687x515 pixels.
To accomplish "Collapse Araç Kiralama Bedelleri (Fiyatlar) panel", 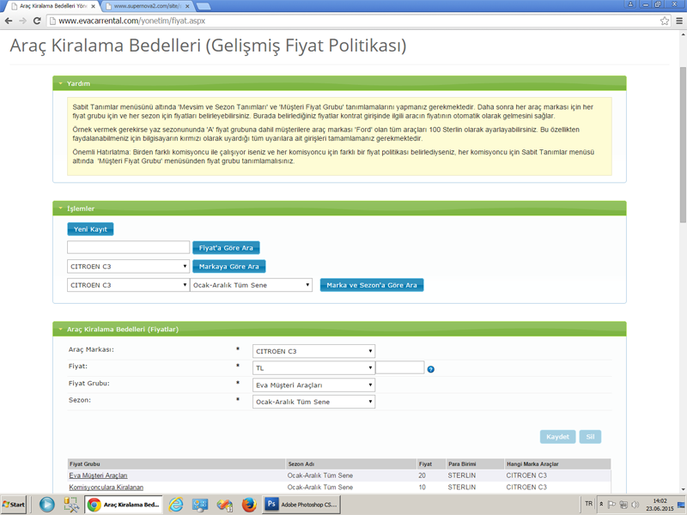I will [x=339, y=330].
